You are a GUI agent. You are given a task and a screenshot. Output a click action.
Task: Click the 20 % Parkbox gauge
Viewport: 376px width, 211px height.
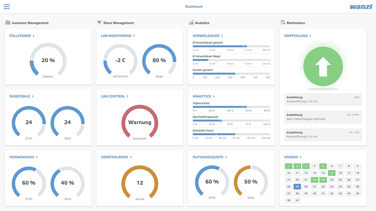tap(48, 60)
